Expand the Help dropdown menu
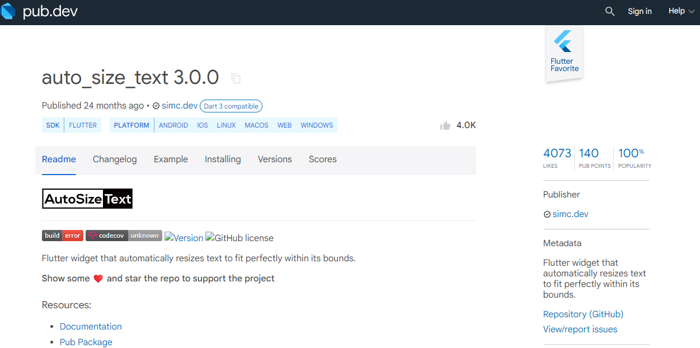Screen dimensions: 700x348 coord(681,11)
